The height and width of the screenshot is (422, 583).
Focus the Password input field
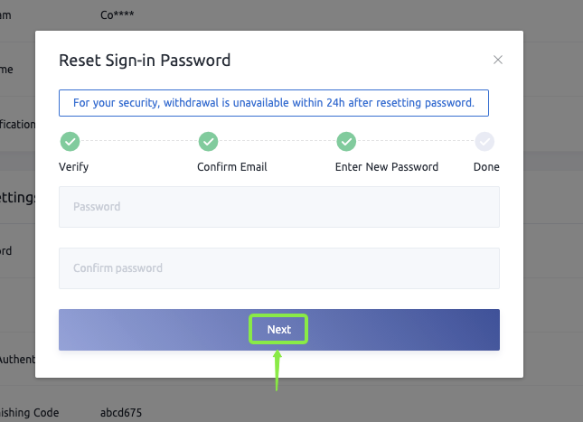click(x=278, y=207)
